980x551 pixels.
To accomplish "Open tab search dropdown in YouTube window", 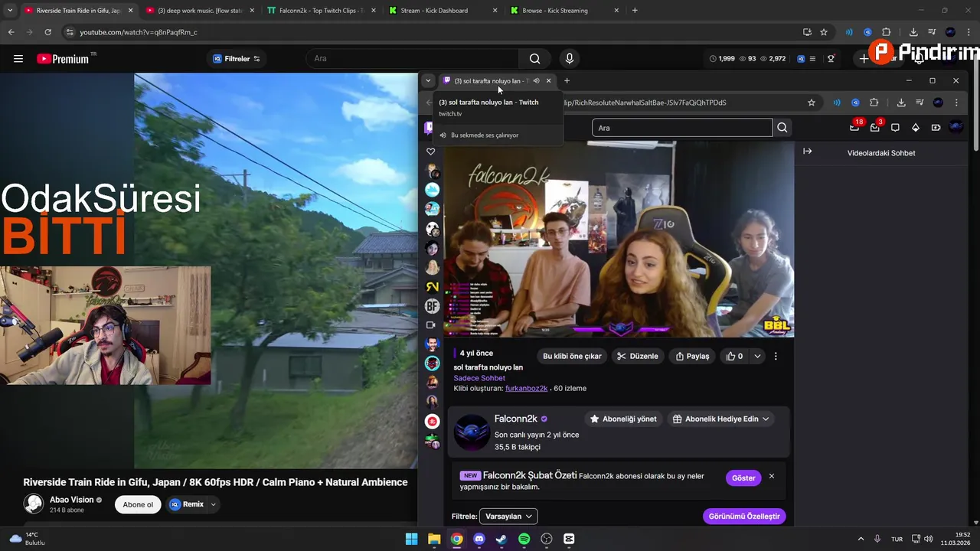I will pos(10,11).
